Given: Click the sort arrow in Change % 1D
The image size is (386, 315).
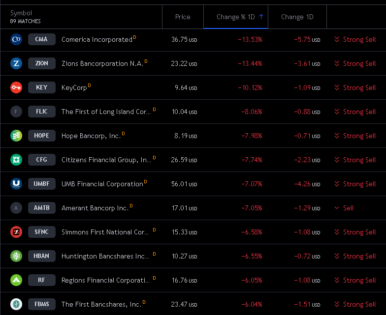Looking at the screenshot, I should [x=261, y=17].
